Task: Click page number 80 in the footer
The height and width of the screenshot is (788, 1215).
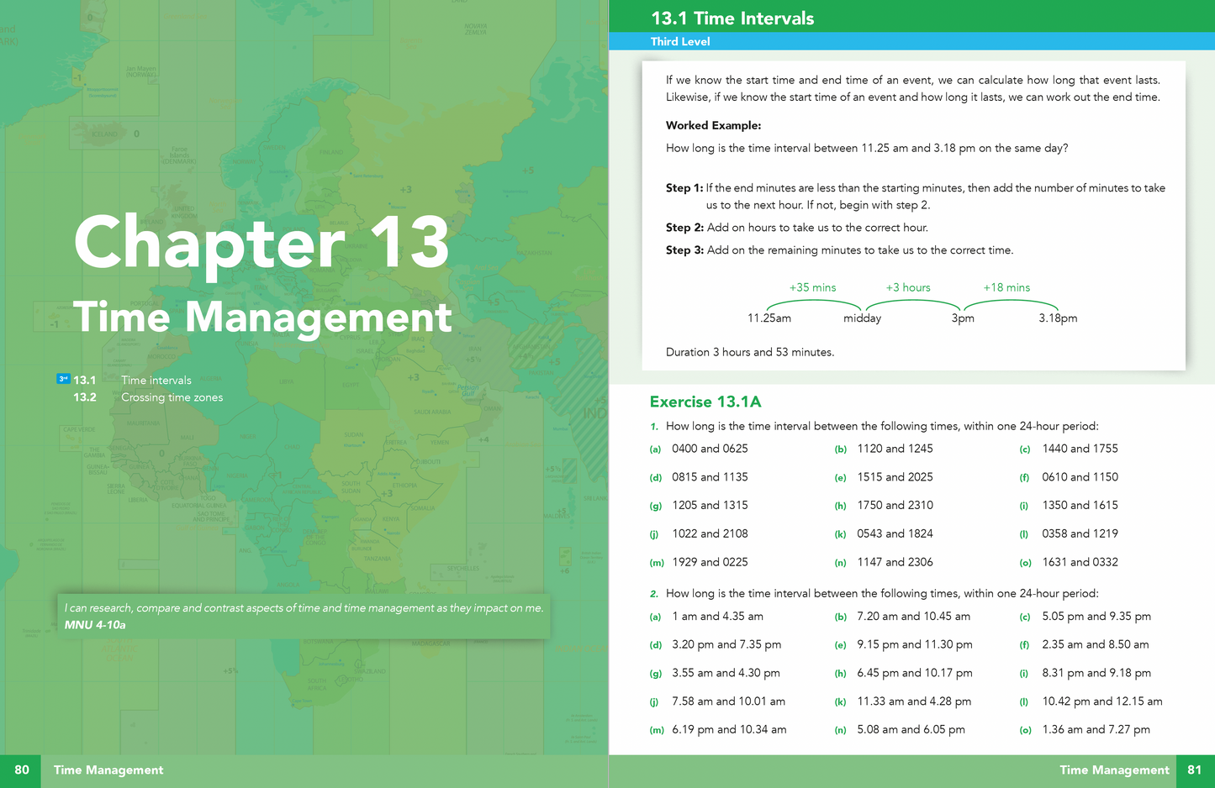Action: coord(22,770)
